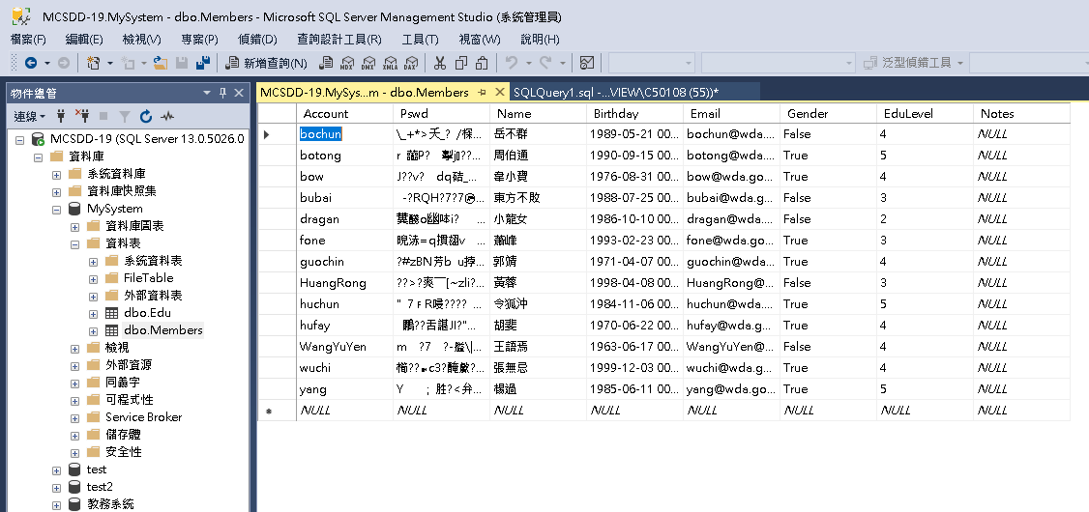This screenshot has width=1089, height=512.
Task: Click the Cut scissors icon
Action: tap(440, 63)
